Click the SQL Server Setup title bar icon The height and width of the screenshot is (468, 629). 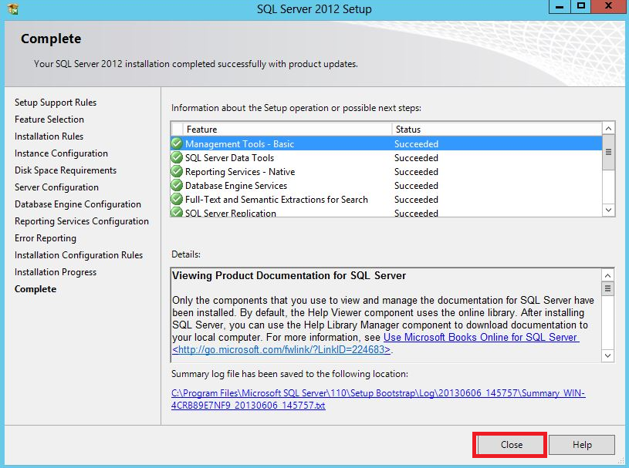click(13, 8)
